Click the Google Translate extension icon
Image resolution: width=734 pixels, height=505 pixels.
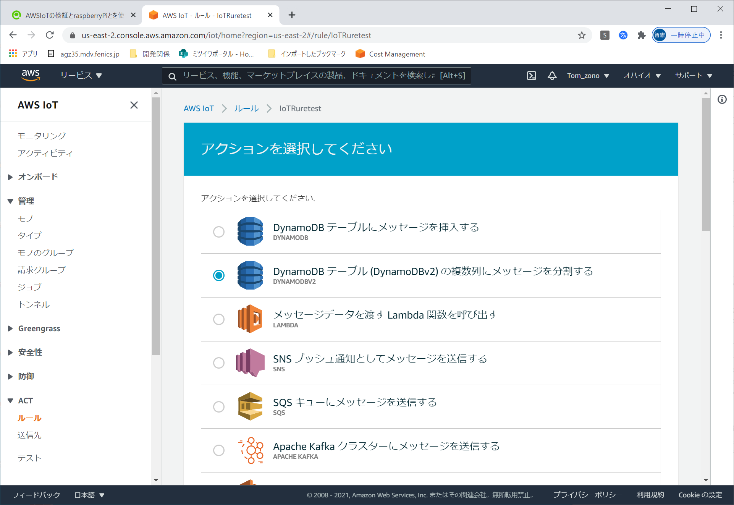click(x=623, y=36)
